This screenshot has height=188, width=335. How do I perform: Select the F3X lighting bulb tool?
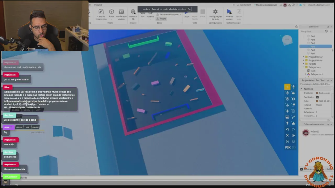287,123
